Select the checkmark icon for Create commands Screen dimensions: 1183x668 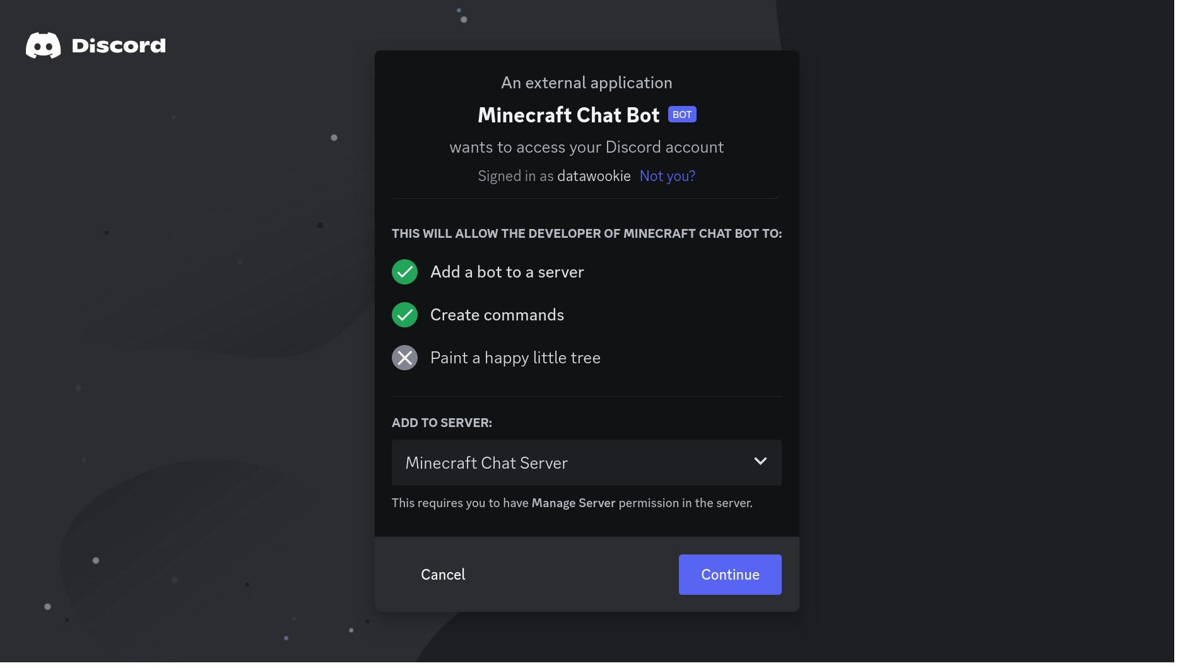click(x=404, y=315)
